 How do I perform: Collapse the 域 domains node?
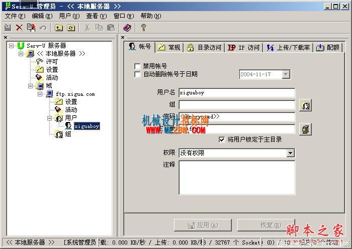pos(31,86)
